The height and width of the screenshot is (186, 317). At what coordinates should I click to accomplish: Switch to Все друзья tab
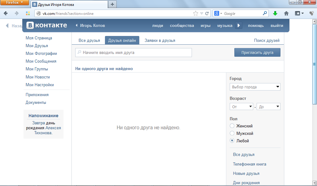tap(89, 41)
